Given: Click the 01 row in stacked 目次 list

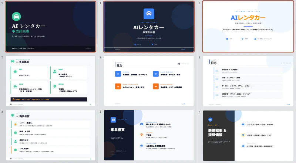Looking at the screenshot, I should pos(248,71).
